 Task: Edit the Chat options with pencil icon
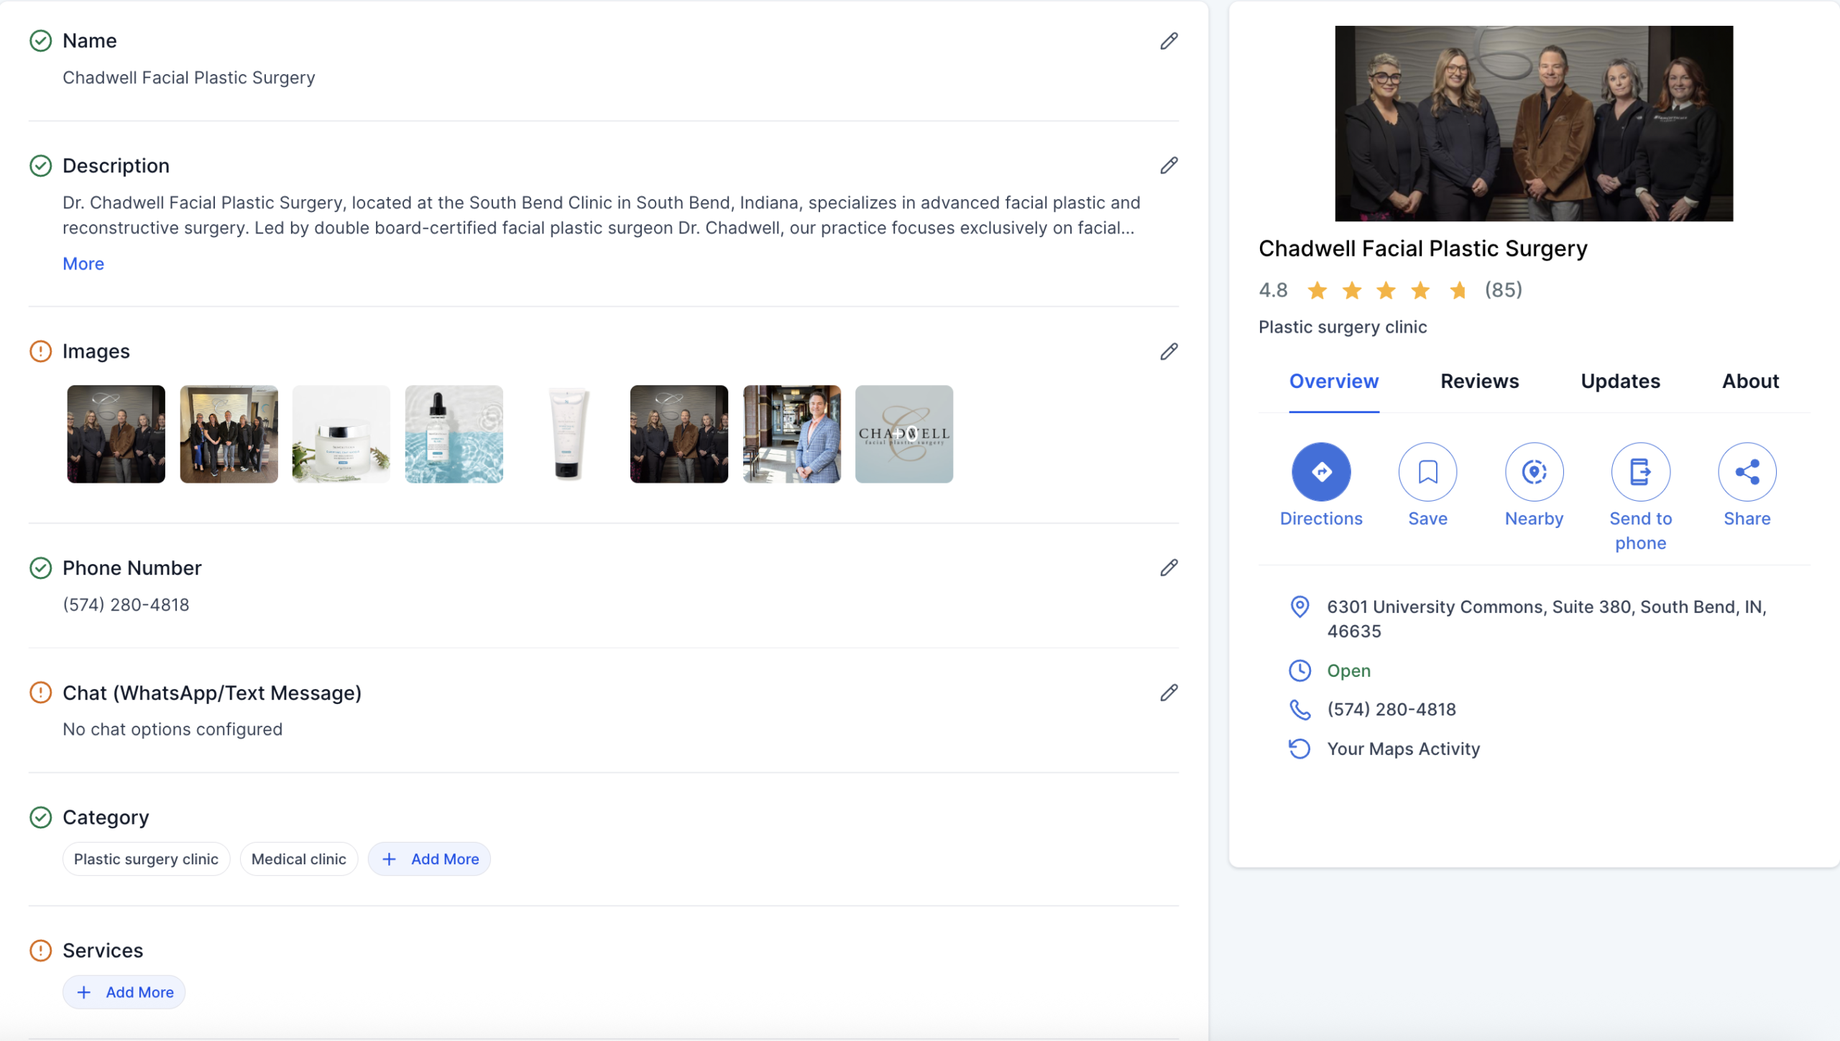click(1169, 693)
